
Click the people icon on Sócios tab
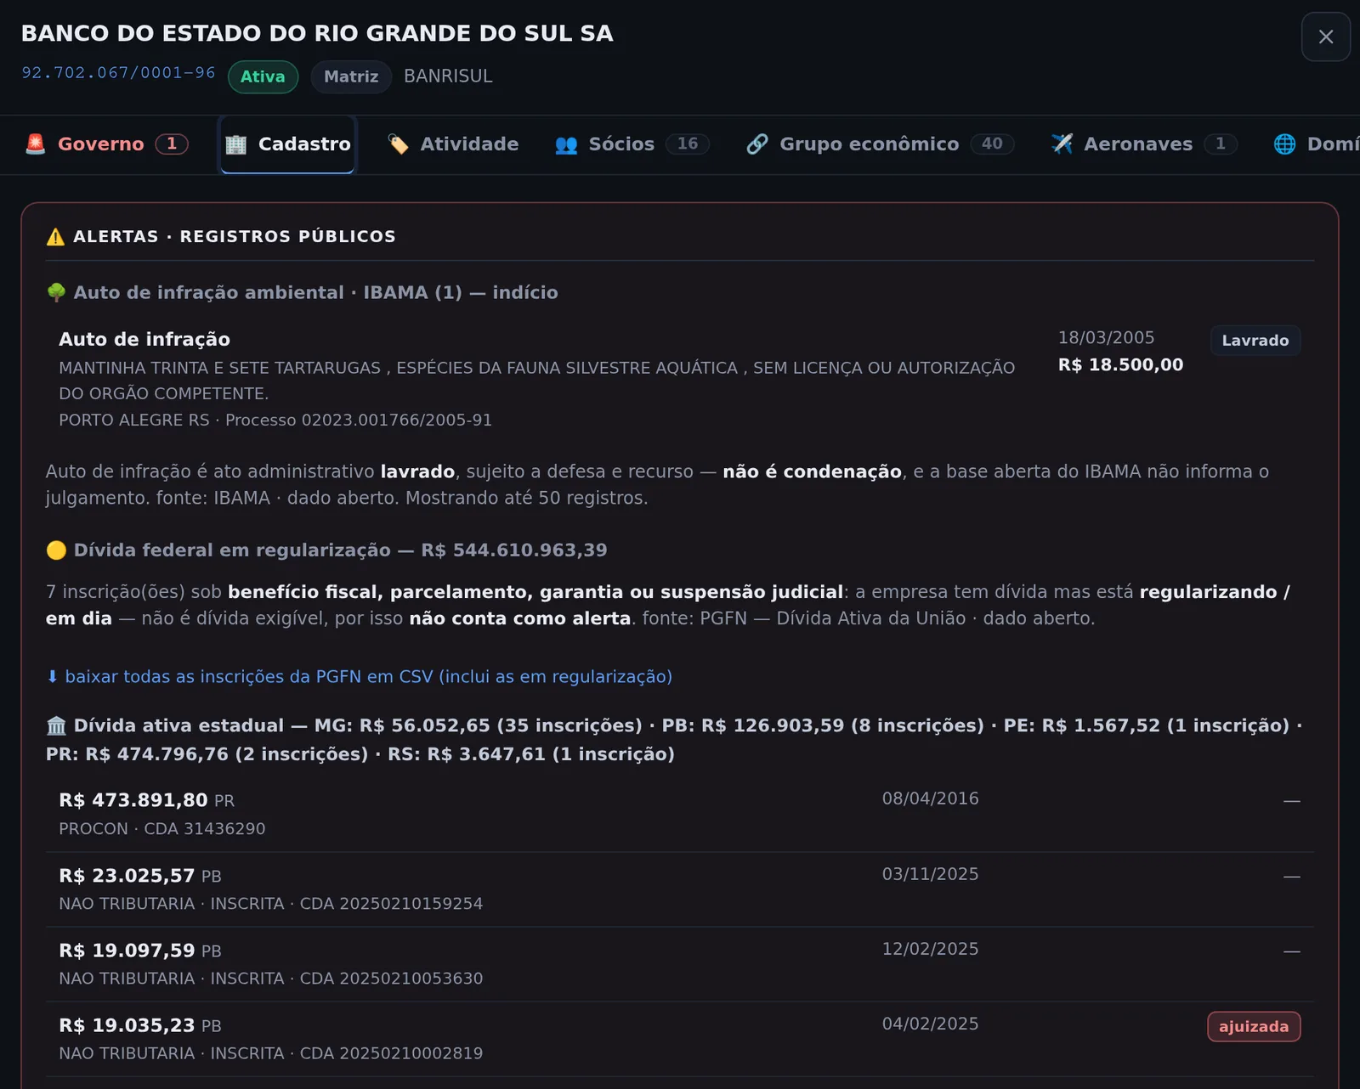pos(566,144)
